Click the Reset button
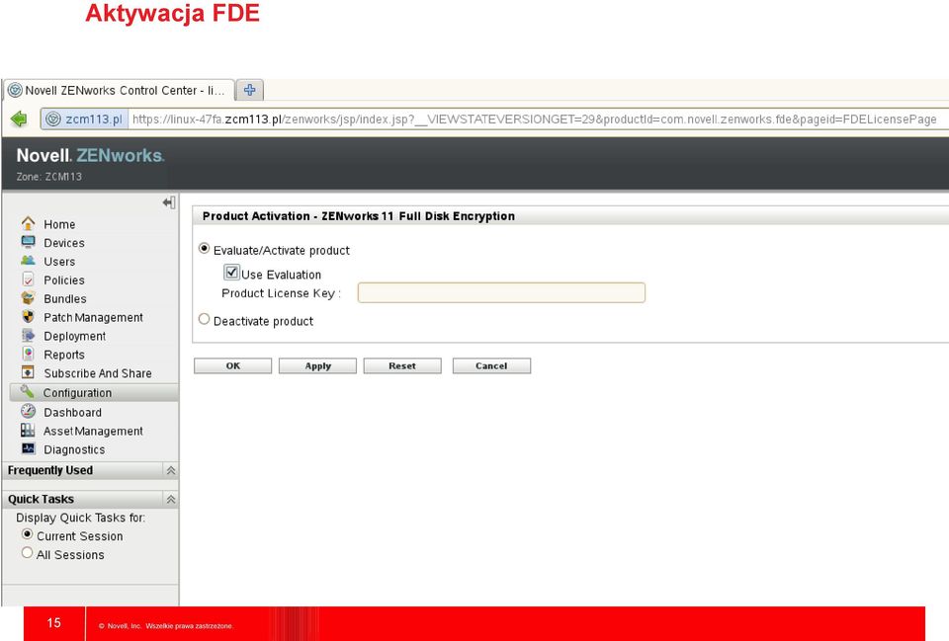Screen dimensions: 949x641 (402, 365)
